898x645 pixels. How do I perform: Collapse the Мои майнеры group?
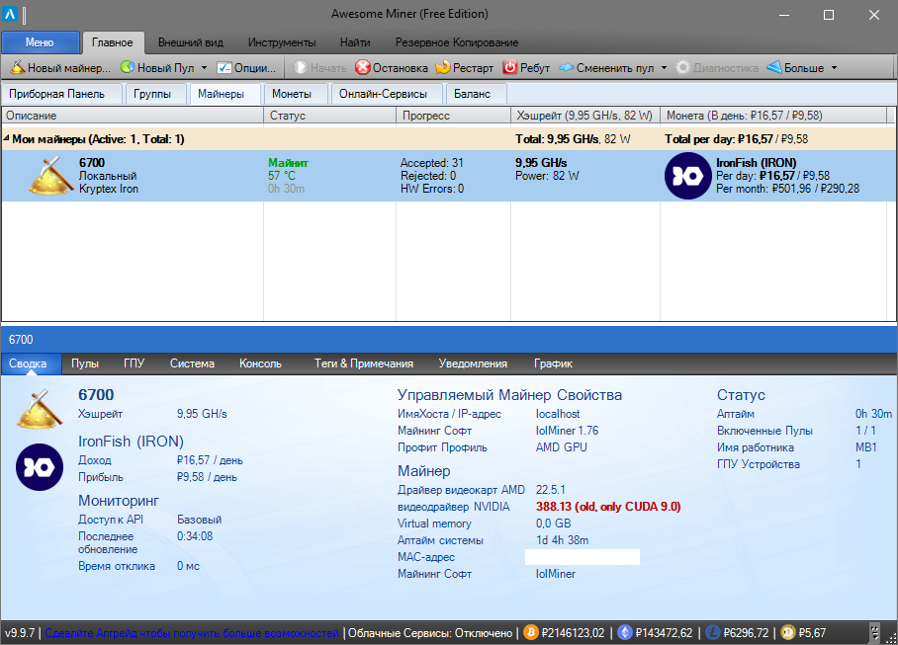6,138
